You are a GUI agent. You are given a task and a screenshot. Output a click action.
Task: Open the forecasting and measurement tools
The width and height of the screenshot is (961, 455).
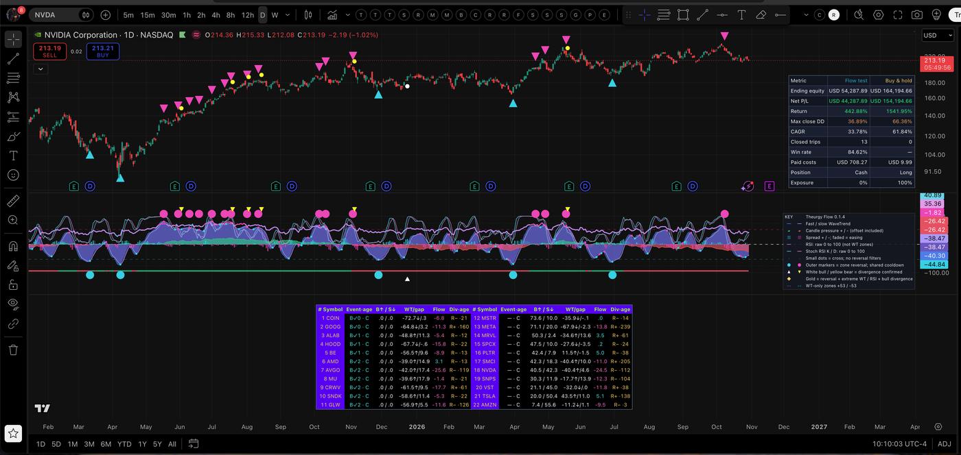point(13,117)
